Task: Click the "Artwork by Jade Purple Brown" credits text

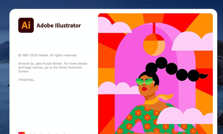Action: click(53, 67)
